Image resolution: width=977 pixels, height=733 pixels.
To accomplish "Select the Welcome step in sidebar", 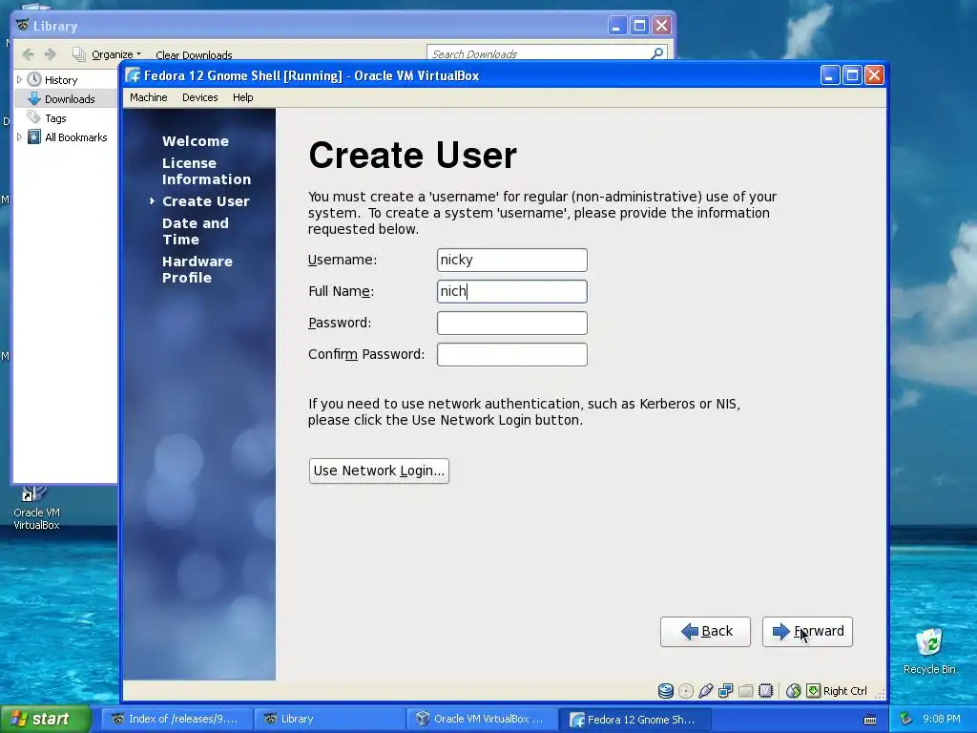I will point(195,141).
